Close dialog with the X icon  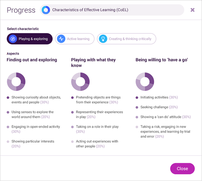click(193, 10)
